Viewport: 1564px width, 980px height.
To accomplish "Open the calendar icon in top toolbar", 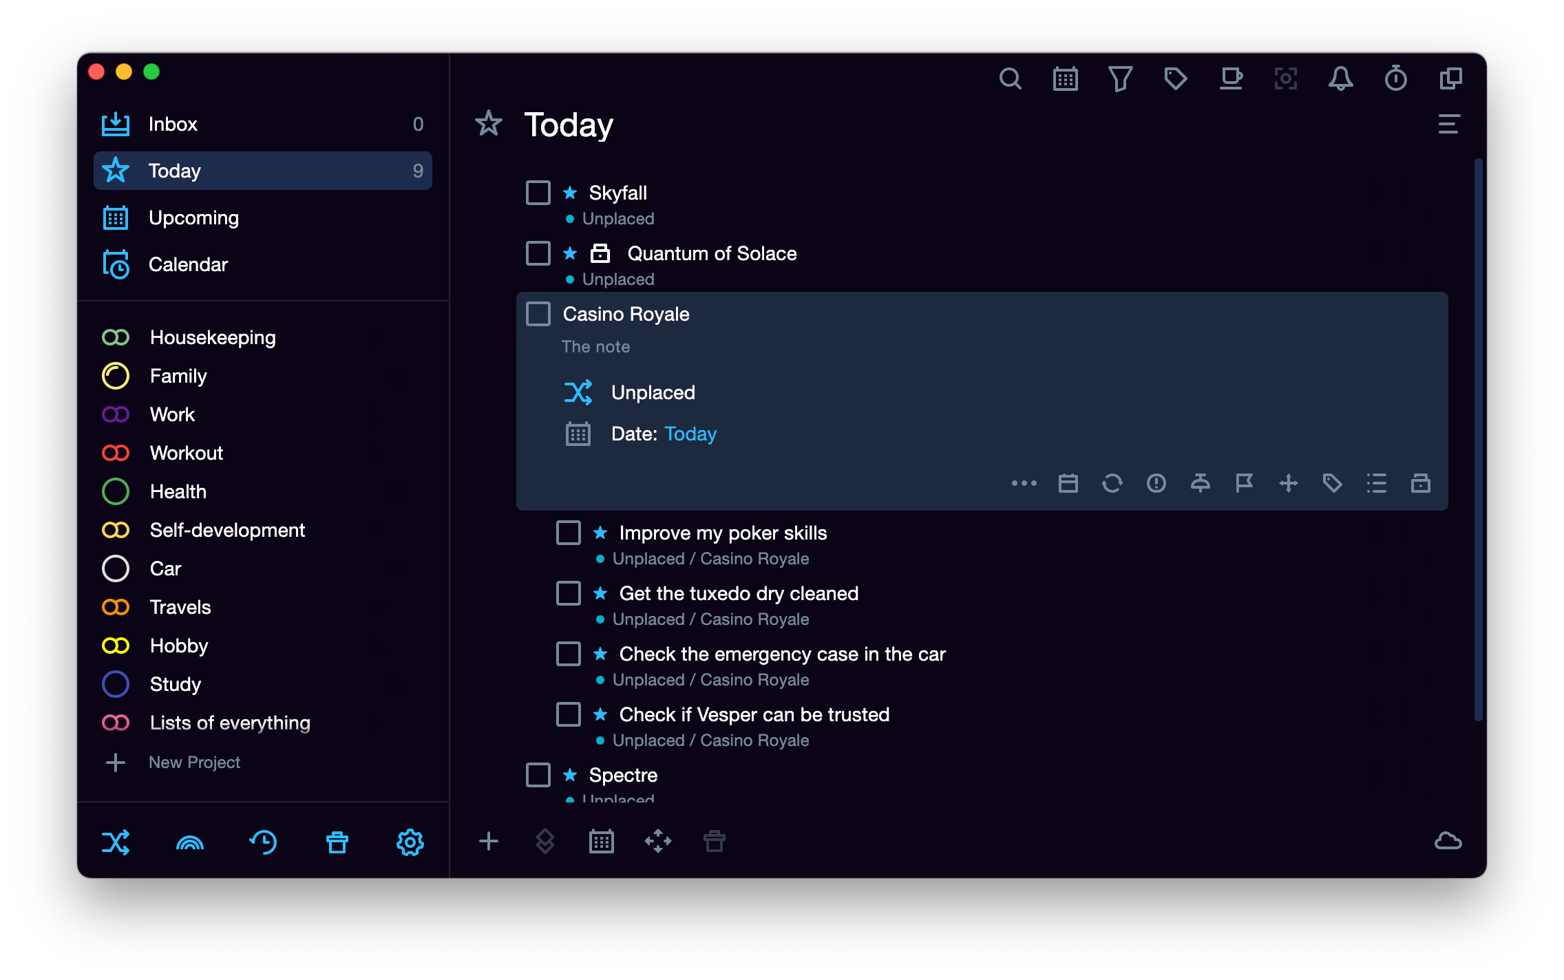I will click(x=1065, y=79).
